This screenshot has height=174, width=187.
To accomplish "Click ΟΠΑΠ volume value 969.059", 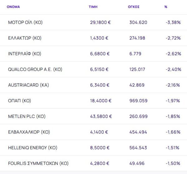I will [138, 101].
